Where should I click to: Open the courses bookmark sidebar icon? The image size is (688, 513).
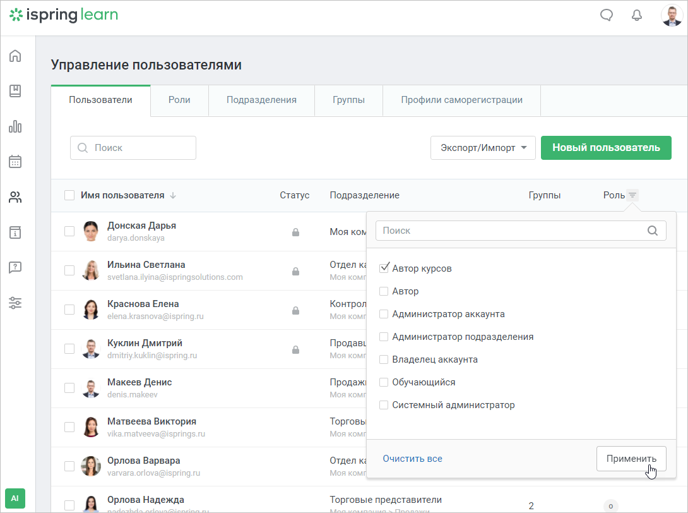click(15, 91)
